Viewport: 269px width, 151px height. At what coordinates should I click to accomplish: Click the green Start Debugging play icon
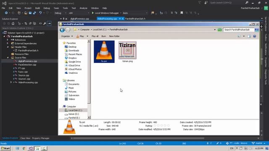[x=92, y=13]
